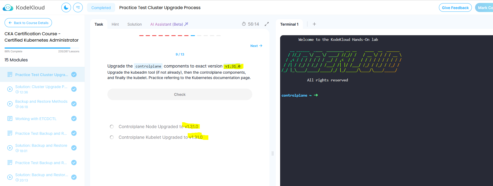Click the Check button

tap(180, 94)
